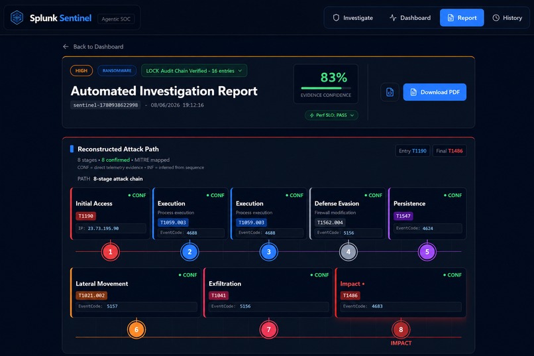Select timeline stage marker 7
The image size is (534, 356).
(x=269, y=329)
